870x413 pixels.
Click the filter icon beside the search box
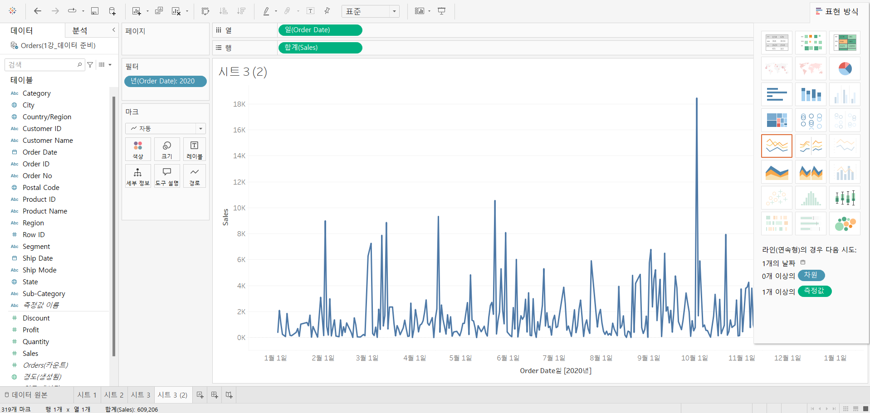pyautogui.click(x=90, y=65)
